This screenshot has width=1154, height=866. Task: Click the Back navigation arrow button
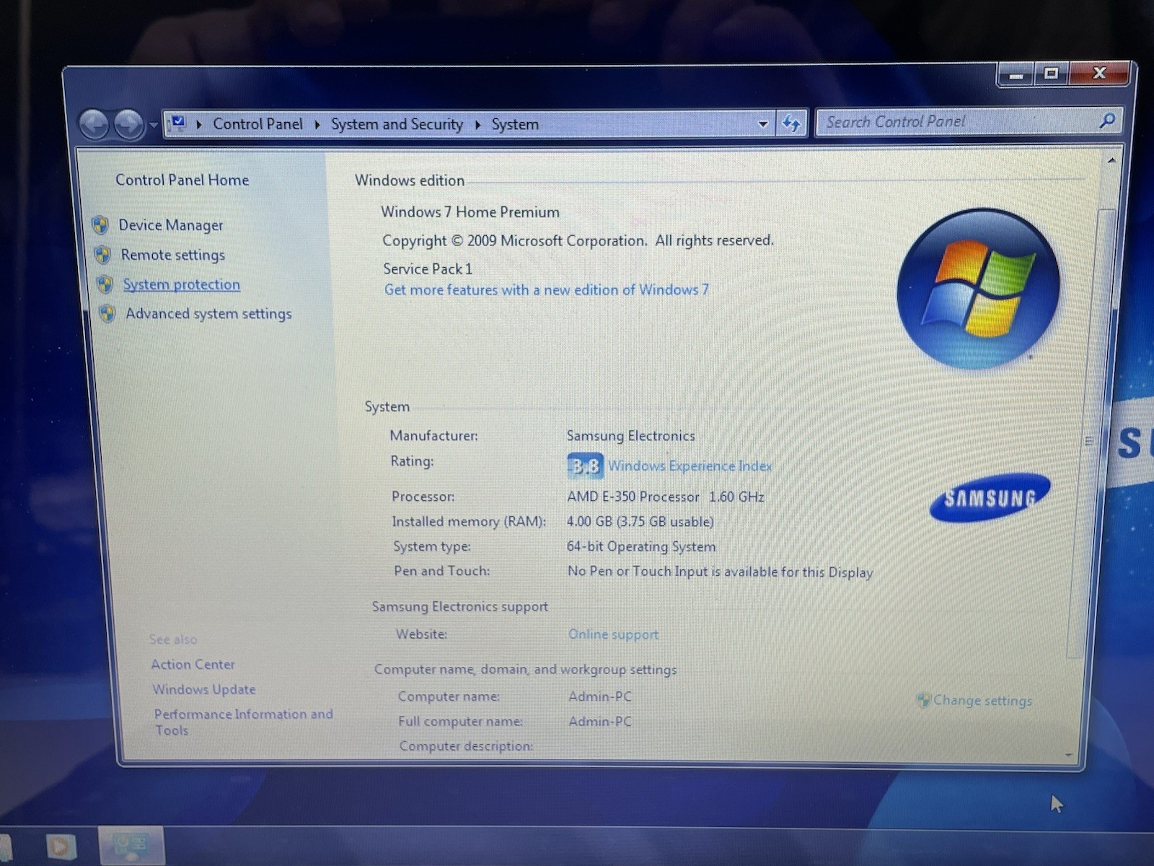[94, 125]
